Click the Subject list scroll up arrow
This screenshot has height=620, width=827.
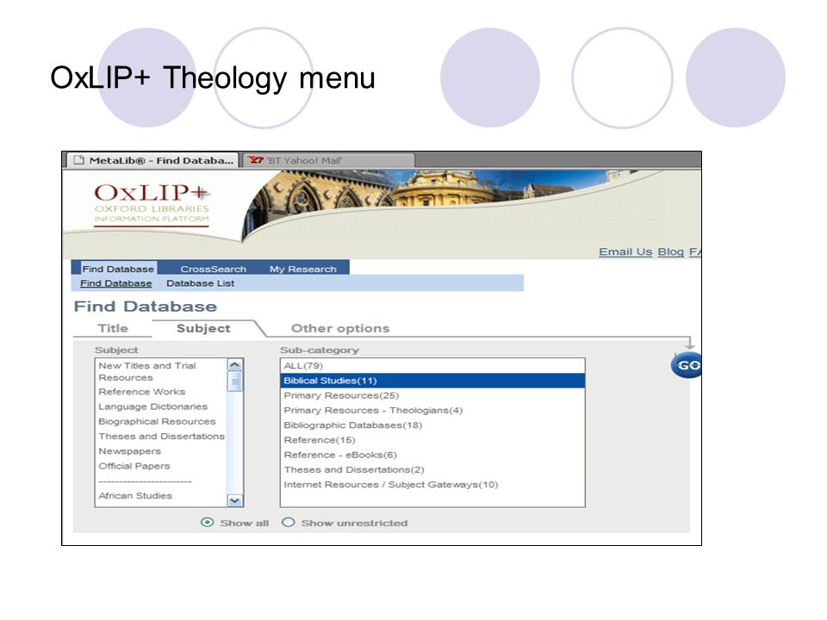[235, 365]
